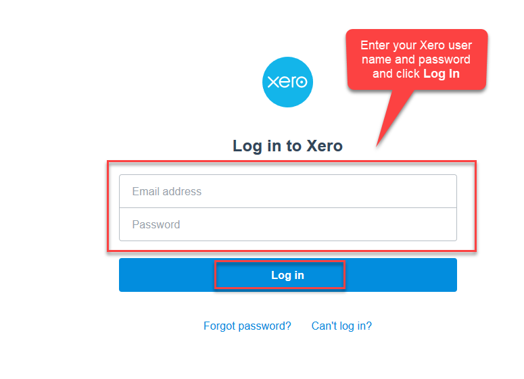Click the white 'Log in' button label
Viewport: 524px width, 379px height.
(x=287, y=275)
